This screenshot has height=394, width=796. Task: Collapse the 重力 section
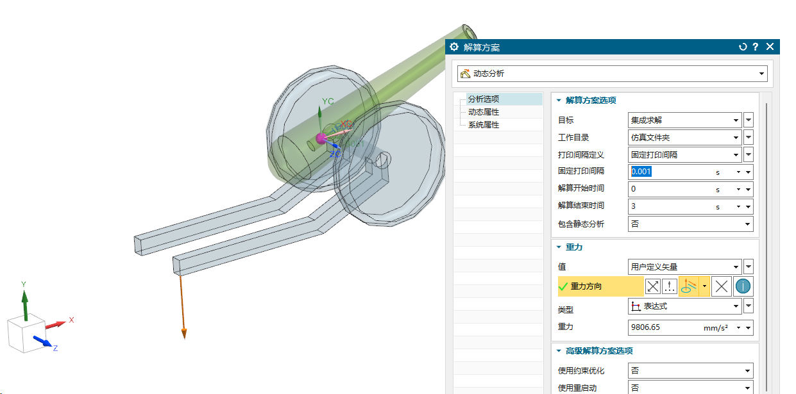557,247
